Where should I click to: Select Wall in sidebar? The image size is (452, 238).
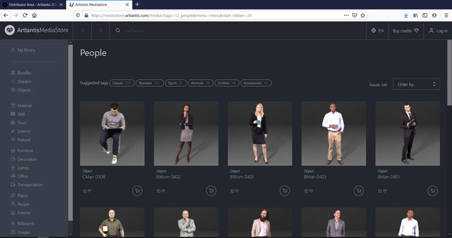tap(18, 114)
